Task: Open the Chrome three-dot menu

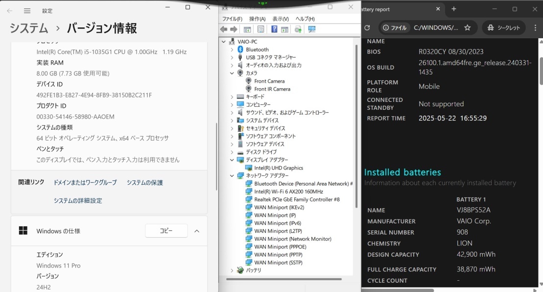Action: [x=535, y=28]
